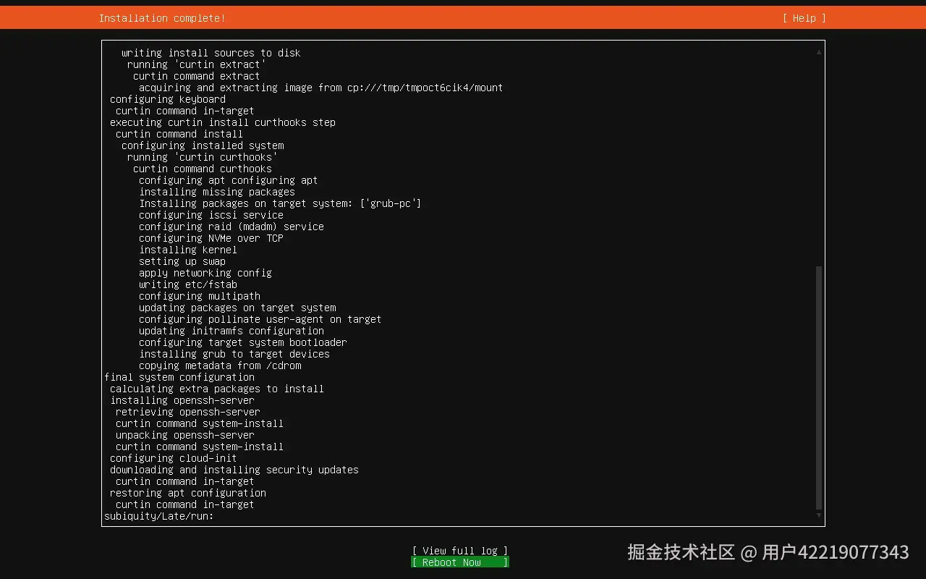Select the 'installing kernel' log line

[x=188, y=250]
